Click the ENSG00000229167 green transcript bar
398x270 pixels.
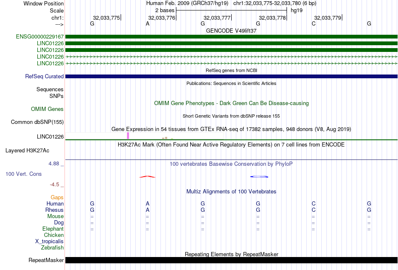pyautogui.click(x=231, y=37)
